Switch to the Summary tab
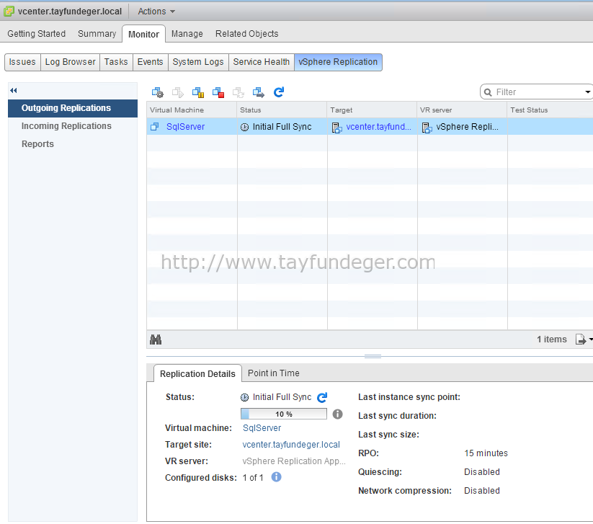Viewport: 593px width, 524px height. pyautogui.click(x=97, y=34)
